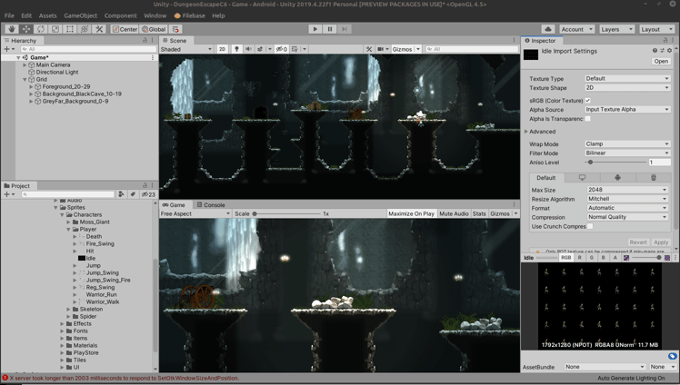
Task: Open scene camera settings icon
Action: (x=380, y=49)
